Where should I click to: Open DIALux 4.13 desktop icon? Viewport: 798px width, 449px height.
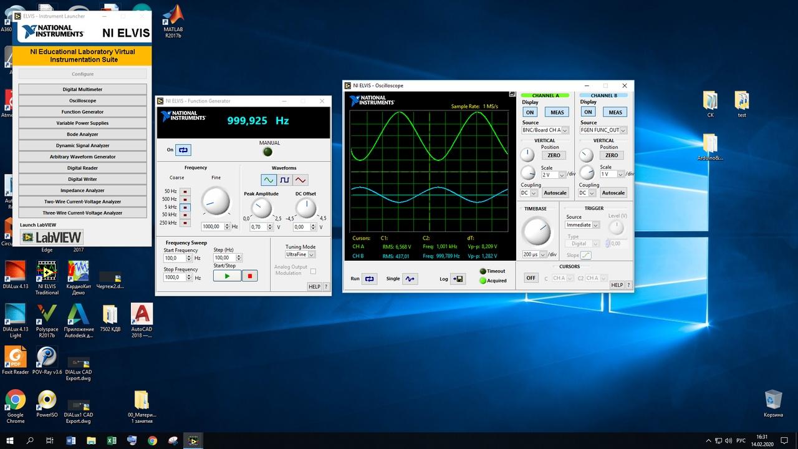click(x=16, y=275)
